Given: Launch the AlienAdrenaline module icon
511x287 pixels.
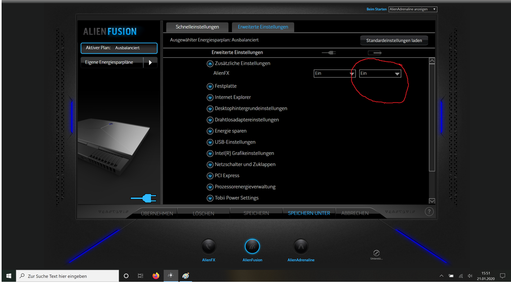Looking at the screenshot, I should point(301,247).
